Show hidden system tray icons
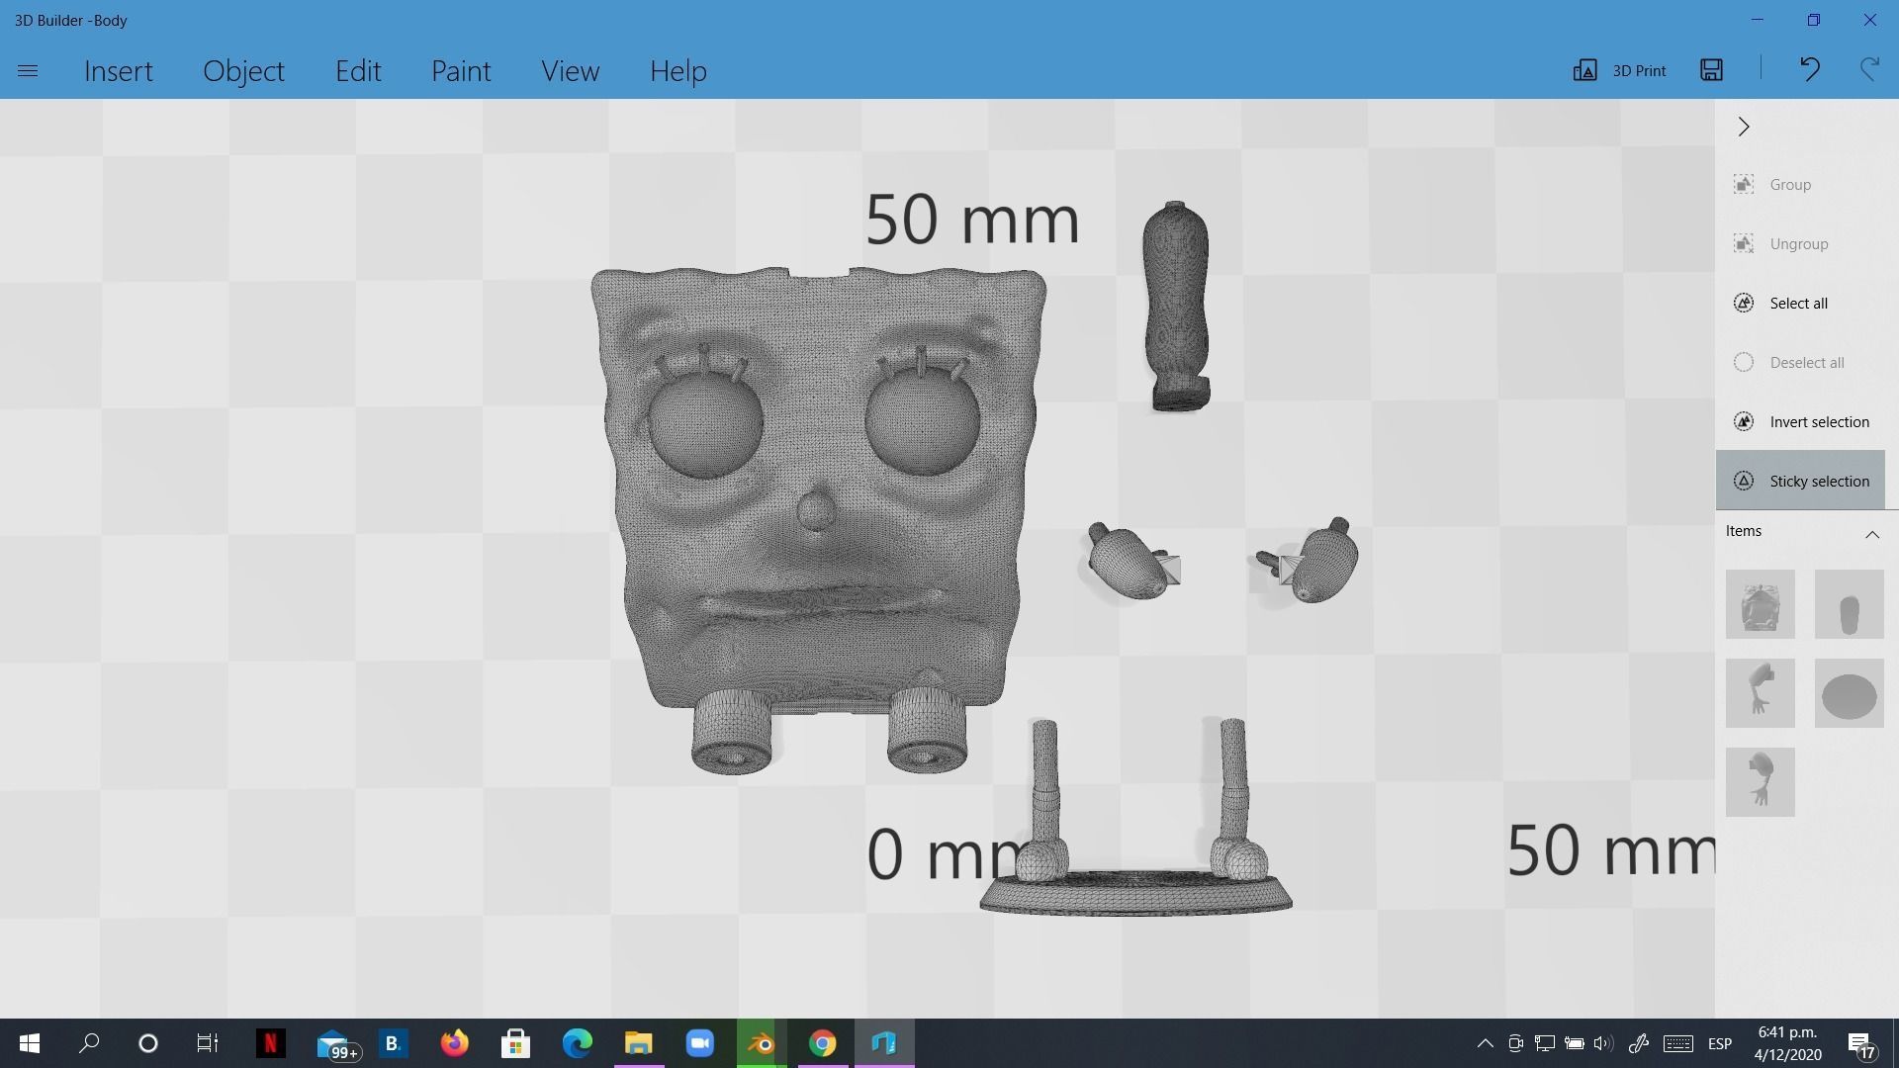 pos(1485,1043)
